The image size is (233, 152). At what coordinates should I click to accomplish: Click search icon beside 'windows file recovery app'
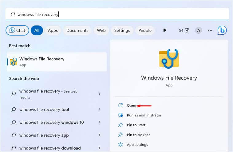point(14,135)
